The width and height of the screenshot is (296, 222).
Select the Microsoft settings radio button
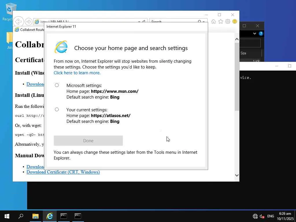tap(57, 85)
